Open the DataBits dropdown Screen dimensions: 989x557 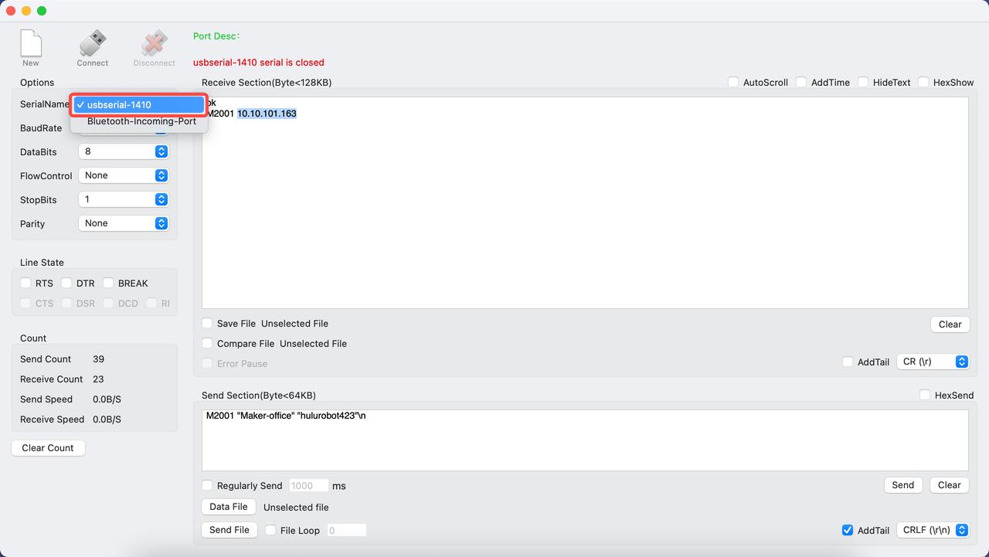pos(124,151)
